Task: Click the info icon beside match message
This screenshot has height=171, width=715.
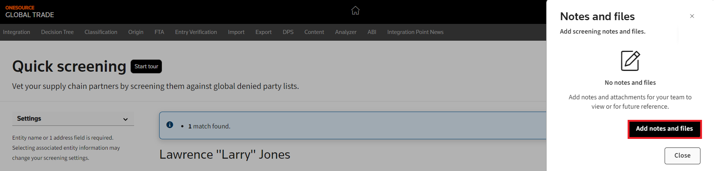Action: 170,125
